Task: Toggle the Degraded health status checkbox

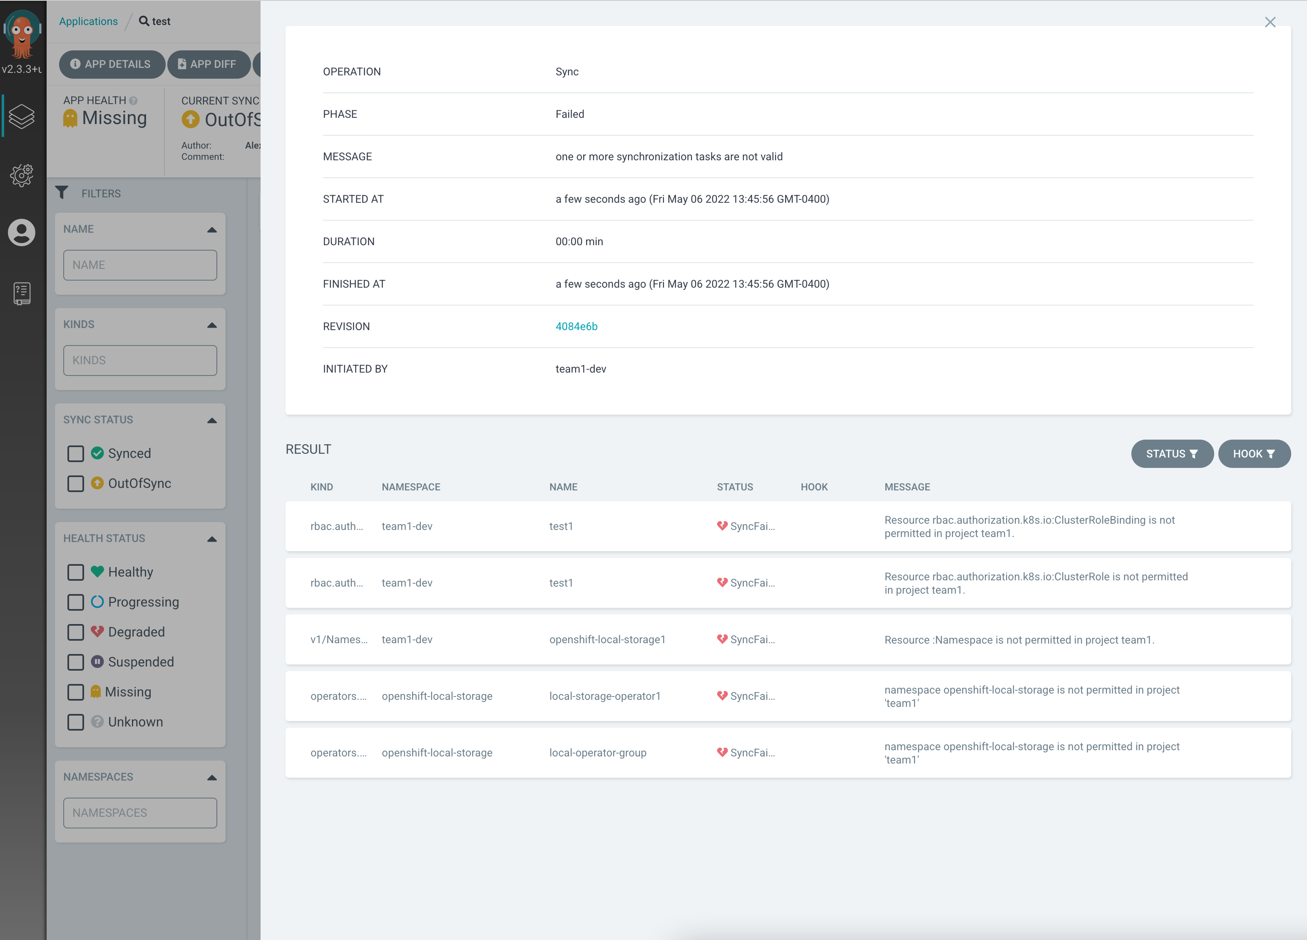Action: pyautogui.click(x=75, y=632)
